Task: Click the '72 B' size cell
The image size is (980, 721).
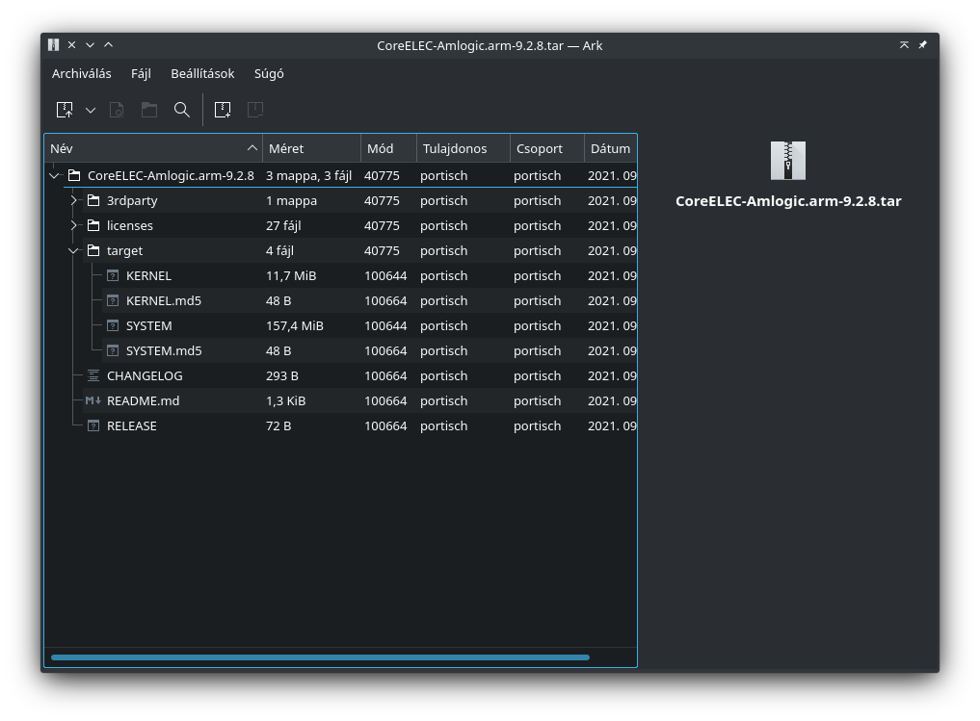Action: [278, 425]
